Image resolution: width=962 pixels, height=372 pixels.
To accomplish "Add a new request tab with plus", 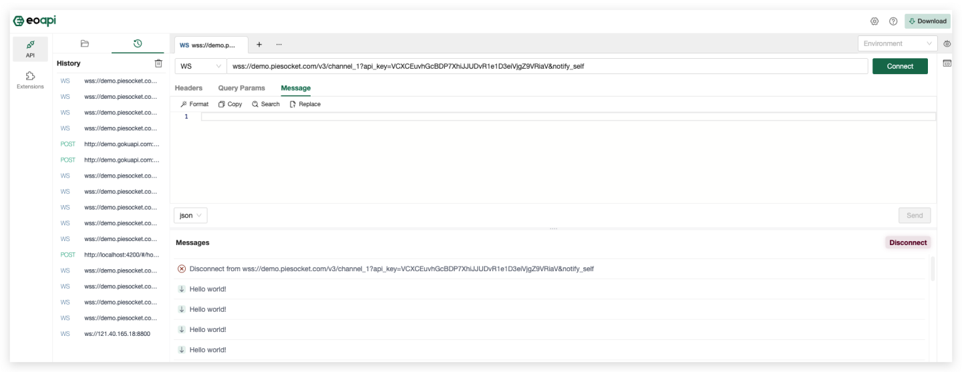I will pos(259,44).
